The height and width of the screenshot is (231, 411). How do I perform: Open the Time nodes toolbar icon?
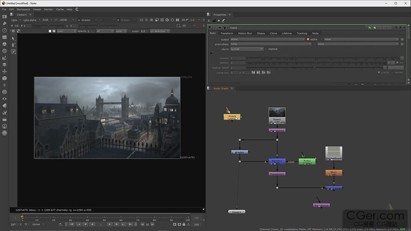click(5, 30)
